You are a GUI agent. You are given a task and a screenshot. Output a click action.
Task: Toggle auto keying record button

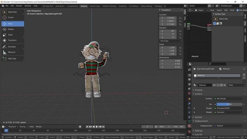point(80,127)
